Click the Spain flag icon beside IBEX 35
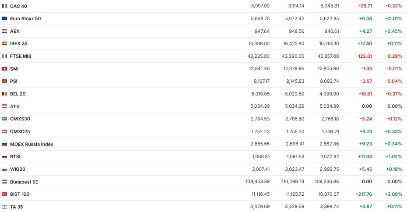Screen dimensions: 407x212 pyautogui.click(x=4, y=44)
